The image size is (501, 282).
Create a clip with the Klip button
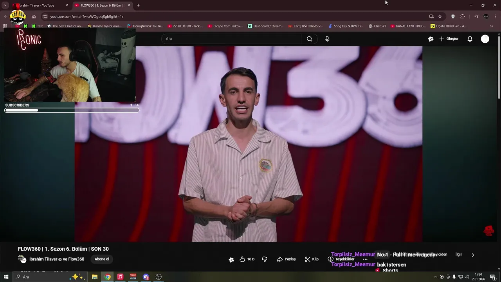point(312,259)
